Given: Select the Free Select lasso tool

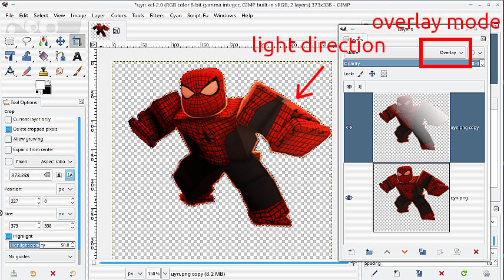Looking at the screenshot, I should 26,41.
